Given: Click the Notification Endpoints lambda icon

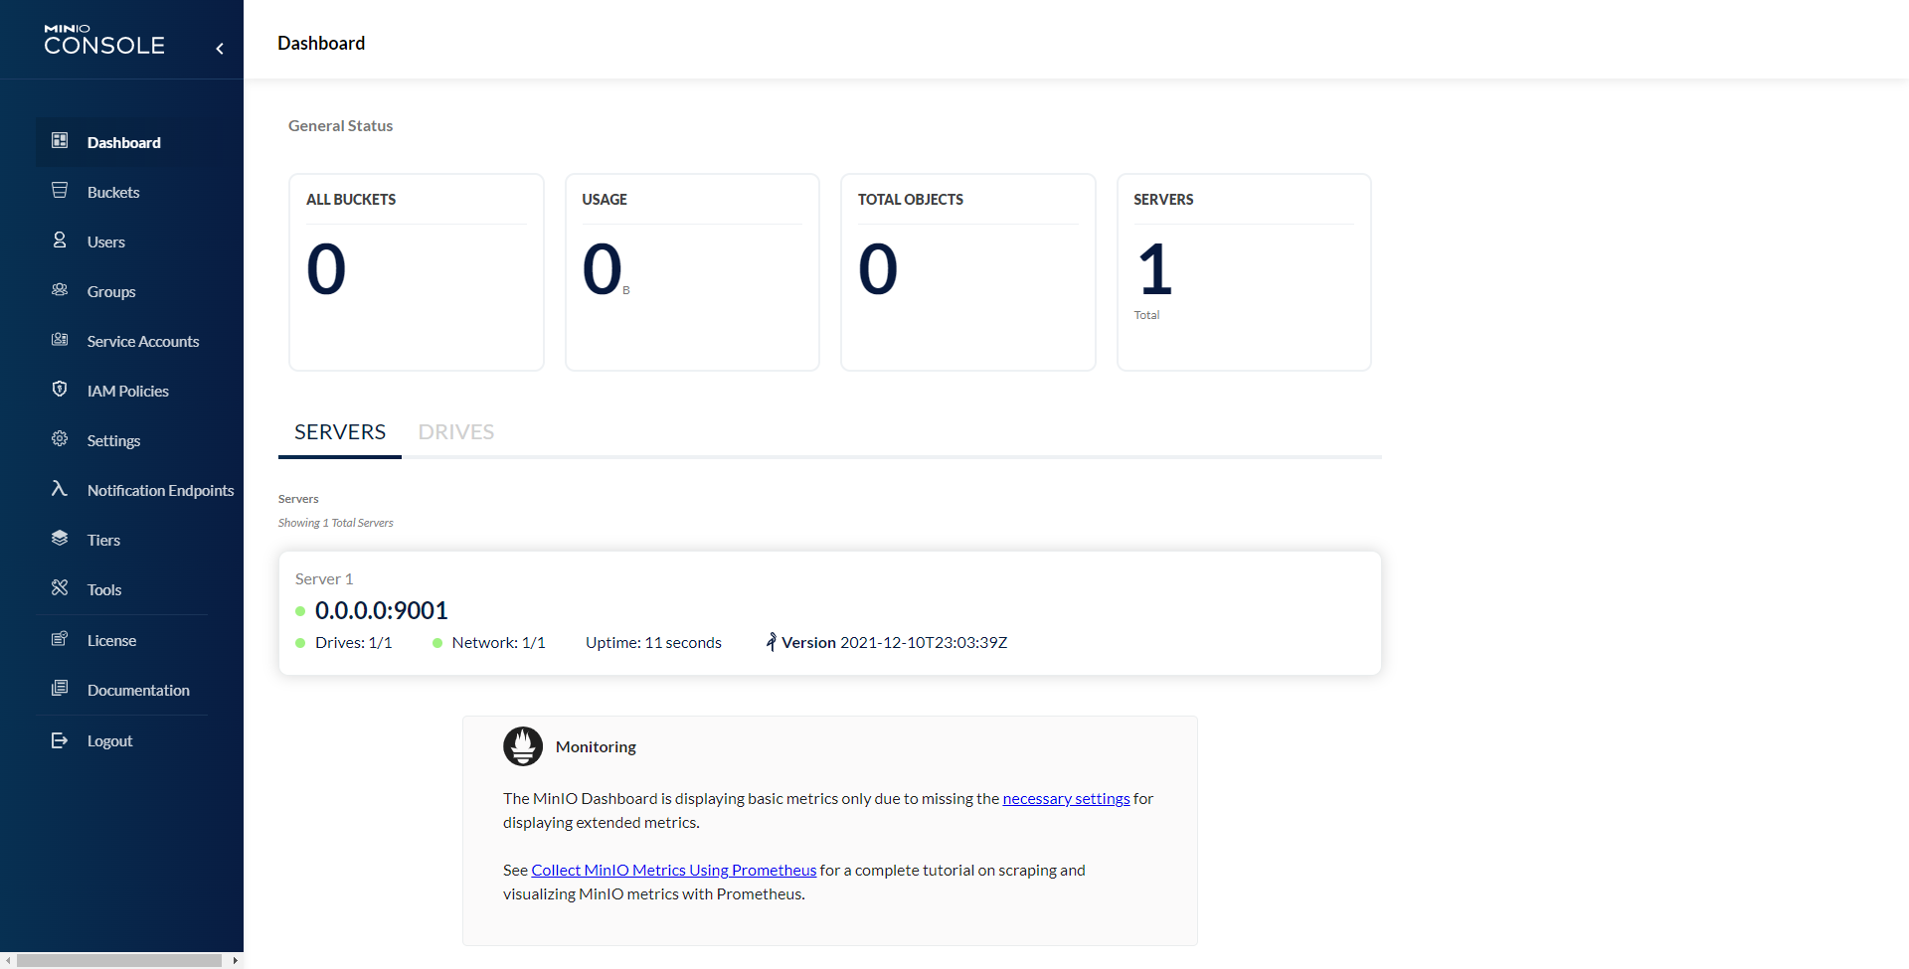Looking at the screenshot, I should (x=60, y=489).
